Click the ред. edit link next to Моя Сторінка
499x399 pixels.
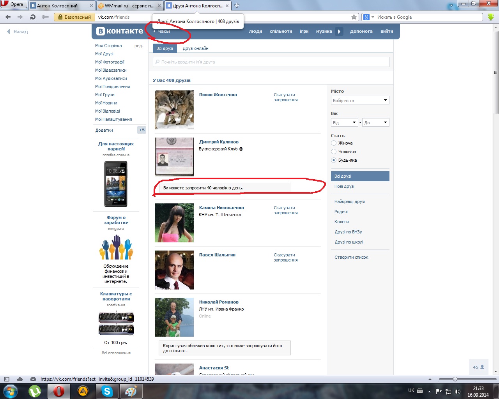pos(139,46)
